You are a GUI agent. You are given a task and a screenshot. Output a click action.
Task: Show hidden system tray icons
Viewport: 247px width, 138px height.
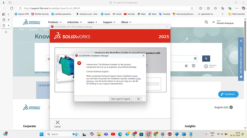tap(206, 134)
